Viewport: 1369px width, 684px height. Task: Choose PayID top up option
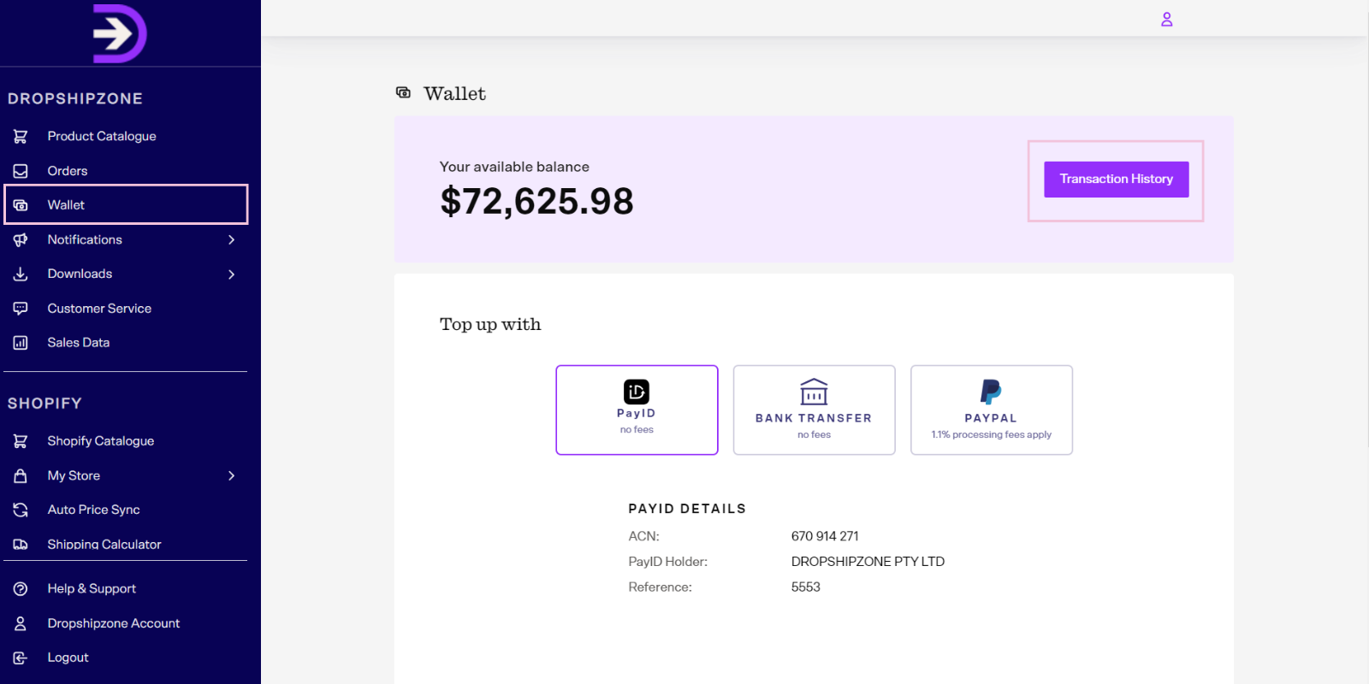click(637, 410)
